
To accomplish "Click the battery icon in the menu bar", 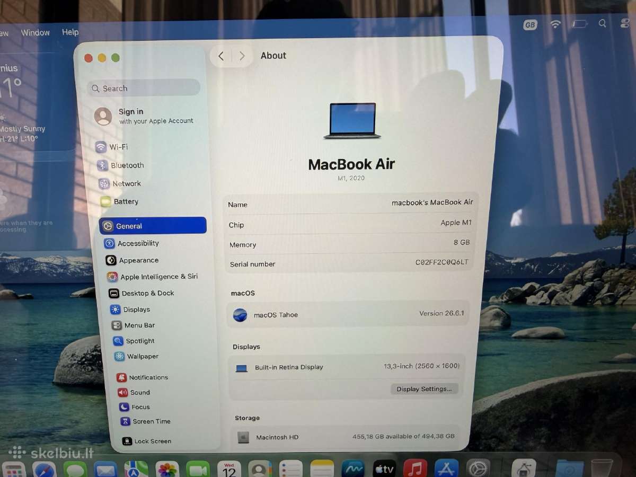I will pyautogui.click(x=580, y=24).
